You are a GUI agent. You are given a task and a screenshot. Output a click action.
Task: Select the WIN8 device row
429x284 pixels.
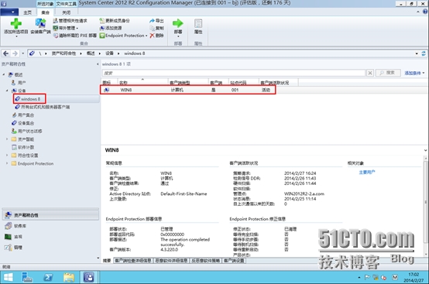[187, 90]
